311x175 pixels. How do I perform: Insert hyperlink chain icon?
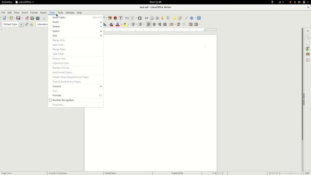146,18
